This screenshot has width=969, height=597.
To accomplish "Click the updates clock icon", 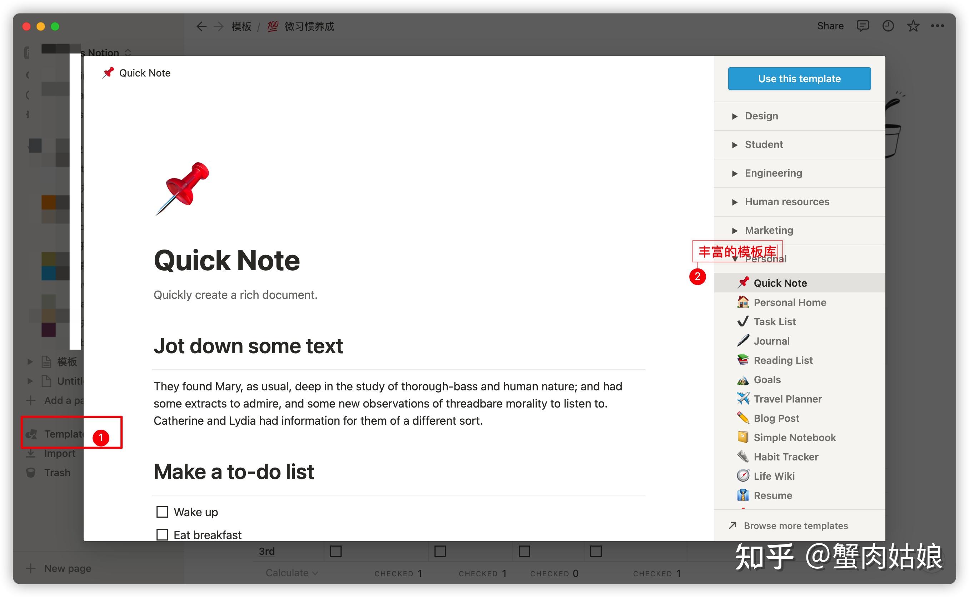I will [x=888, y=26].
